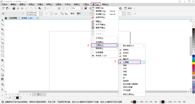195x104 pixels.
Task: Select the Ellipse tool in the toolbox
Action: [x=2, y=51]
